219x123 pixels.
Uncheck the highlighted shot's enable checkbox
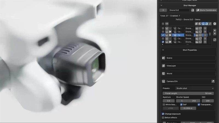163,35
